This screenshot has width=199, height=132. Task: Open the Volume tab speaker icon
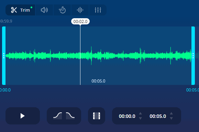click(44, 10)
